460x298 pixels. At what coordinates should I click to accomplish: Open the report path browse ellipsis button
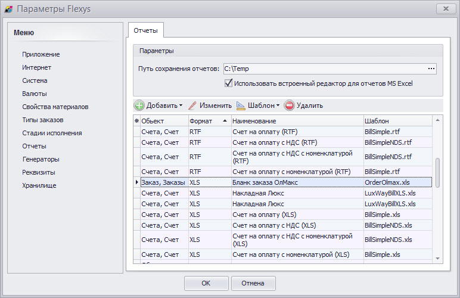(x=431, y=69)
